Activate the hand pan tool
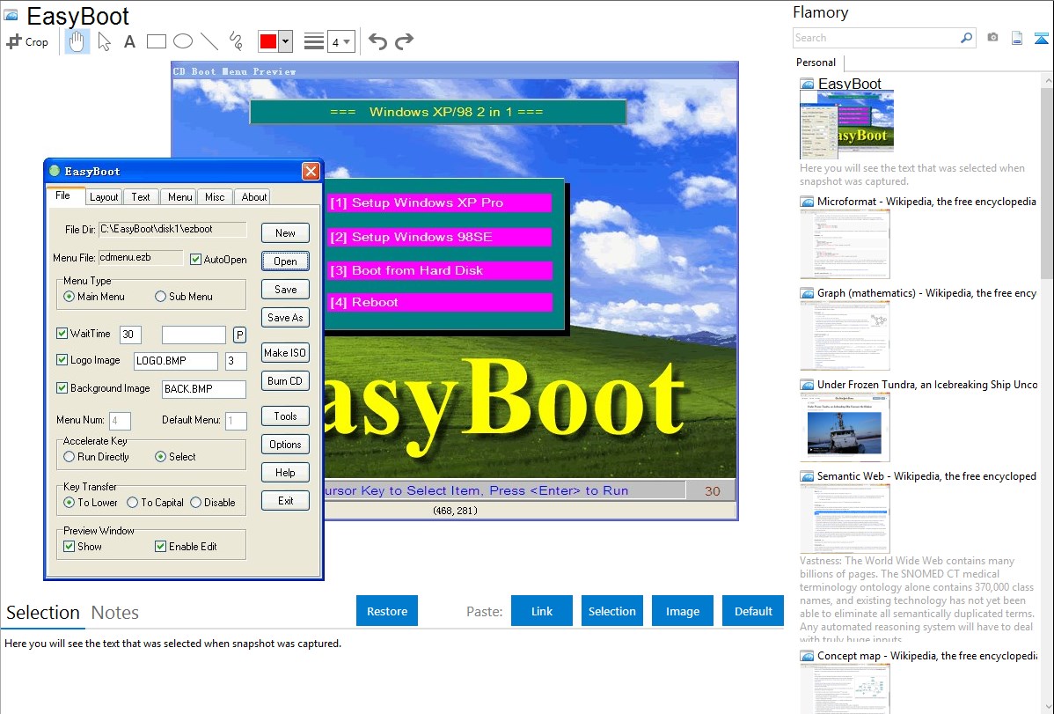The width and height of the screenshot is (1054, 714). coord(77,41)
